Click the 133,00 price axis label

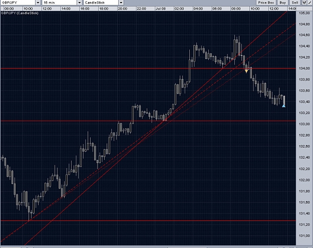click(304, 124)
